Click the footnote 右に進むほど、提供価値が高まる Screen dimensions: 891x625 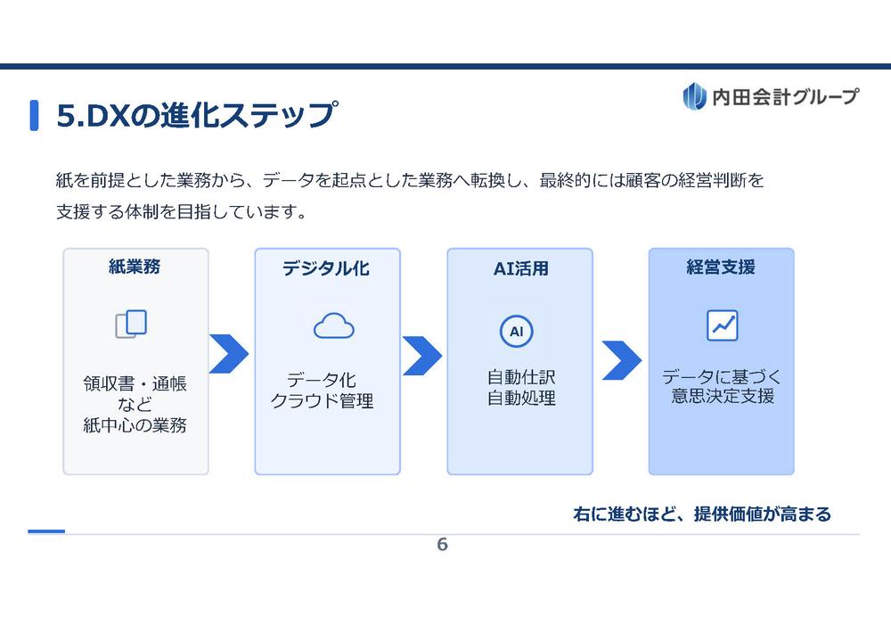coord(702,514)
